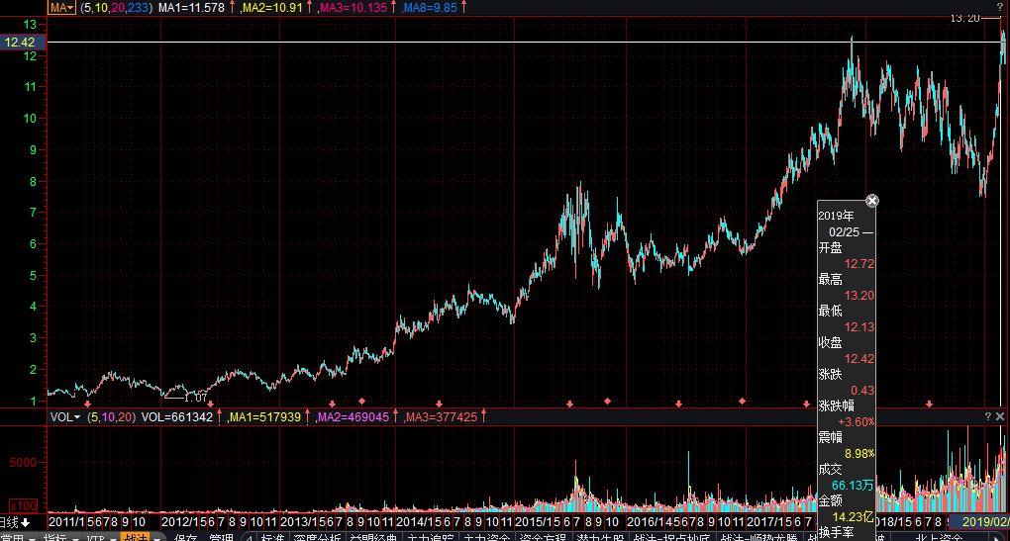
Task: Open the VOL panel help question mark
Action: pos(988,416)
